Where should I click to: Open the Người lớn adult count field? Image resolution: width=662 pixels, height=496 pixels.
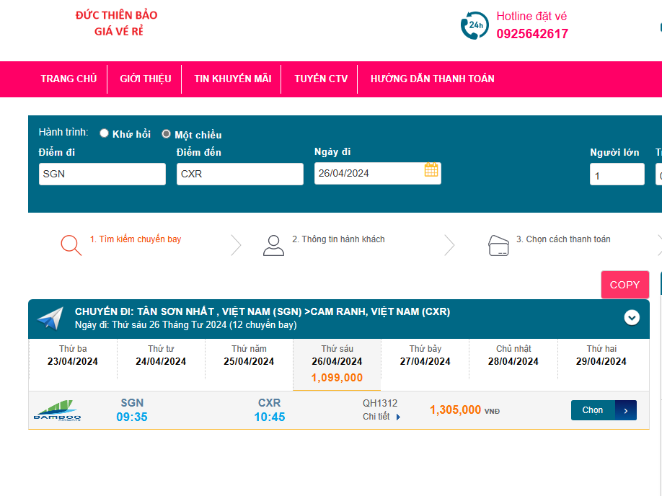click(617, 174)
